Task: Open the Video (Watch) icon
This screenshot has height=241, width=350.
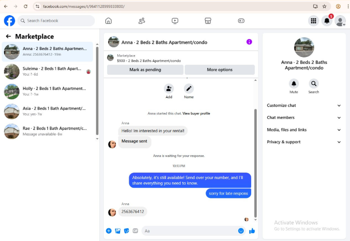Action: pyautogui.click(x=175, y=21)
